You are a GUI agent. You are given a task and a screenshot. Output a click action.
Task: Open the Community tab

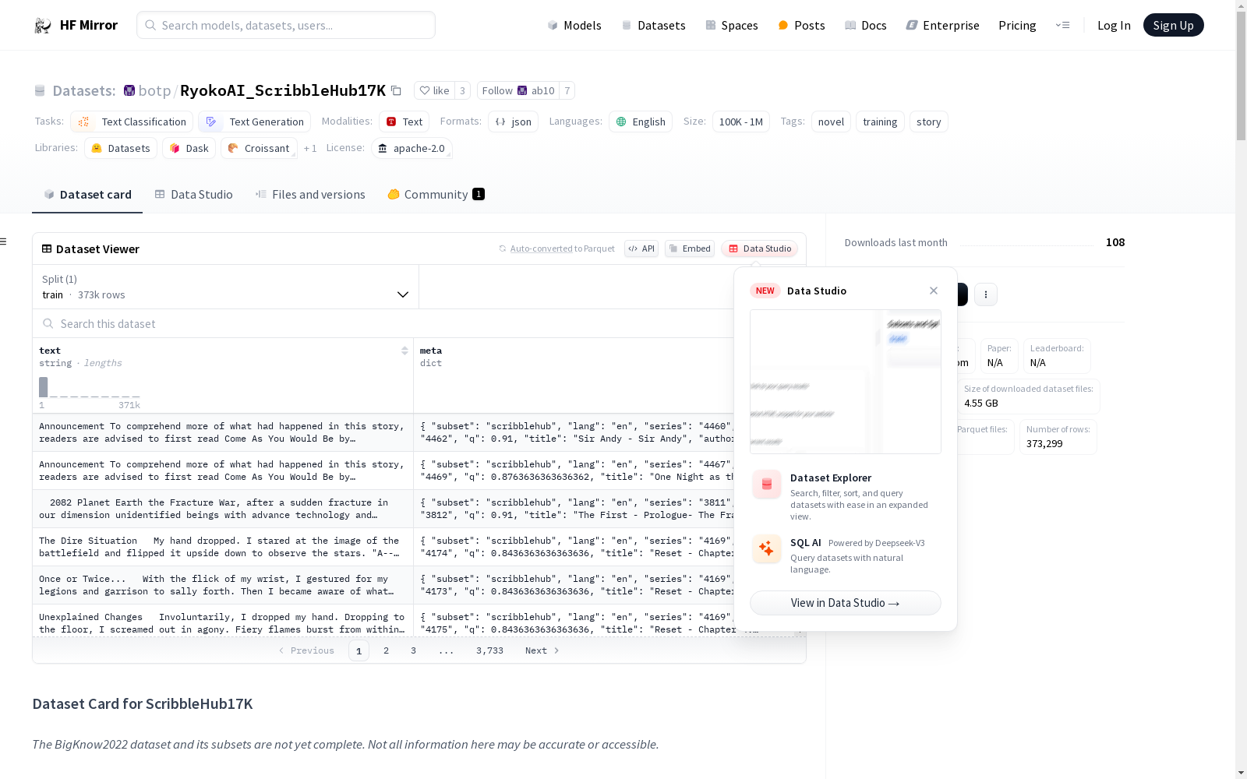pos(436,195)
